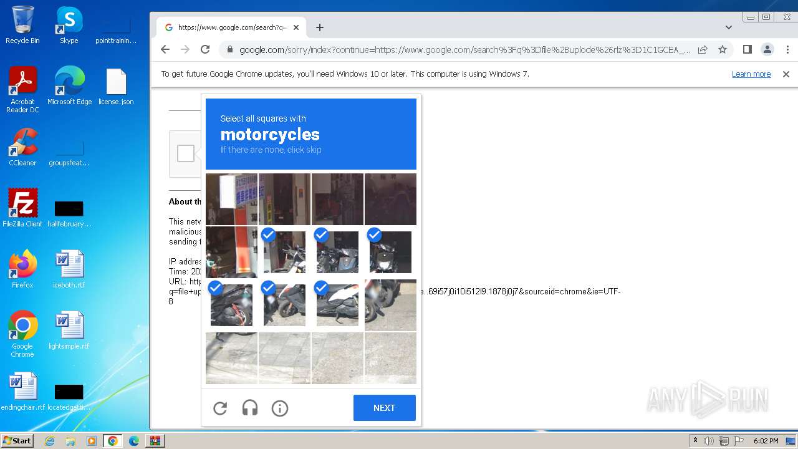Follow the Learn more link
This screenshot has width=798, height=449.
[751, 74]
